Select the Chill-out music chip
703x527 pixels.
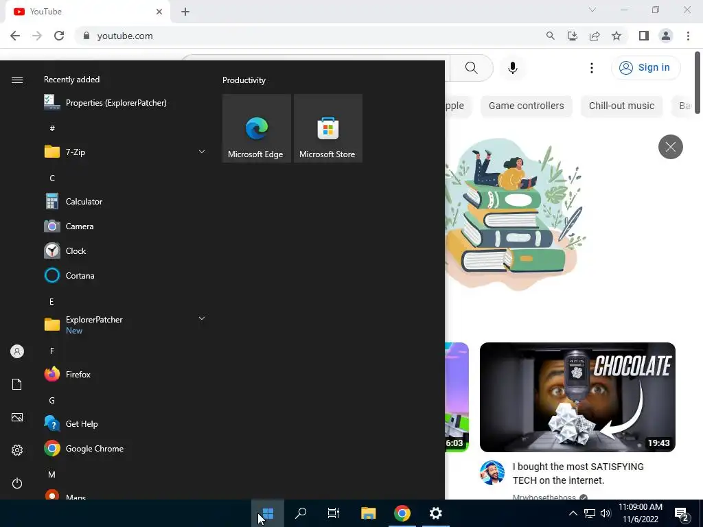click(x=621, y=106)
